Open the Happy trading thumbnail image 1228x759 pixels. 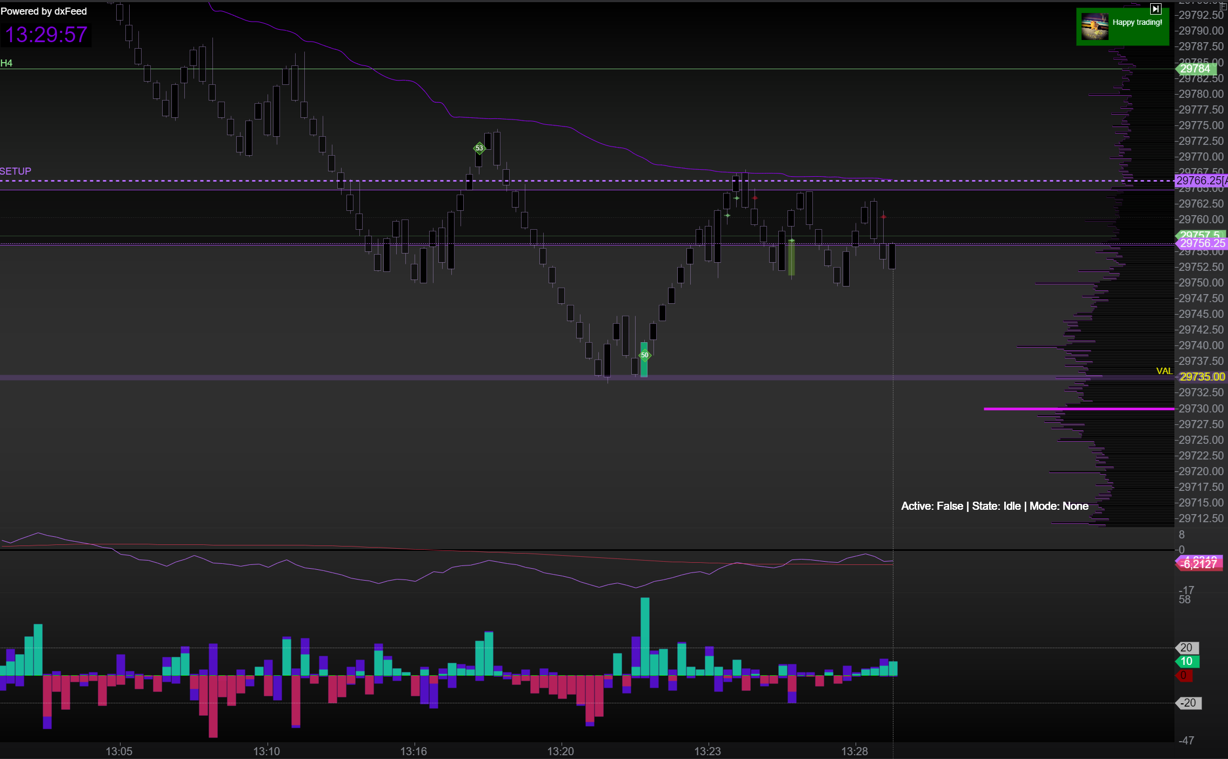1095,26
